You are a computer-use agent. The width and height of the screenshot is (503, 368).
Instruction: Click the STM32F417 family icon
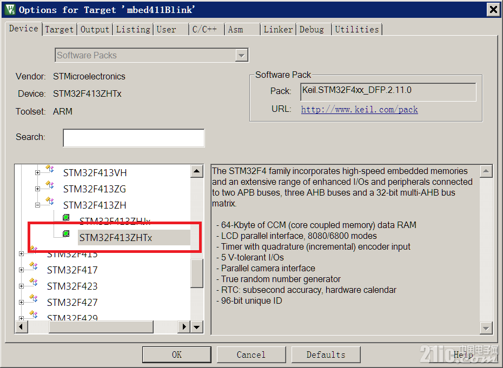34,266
